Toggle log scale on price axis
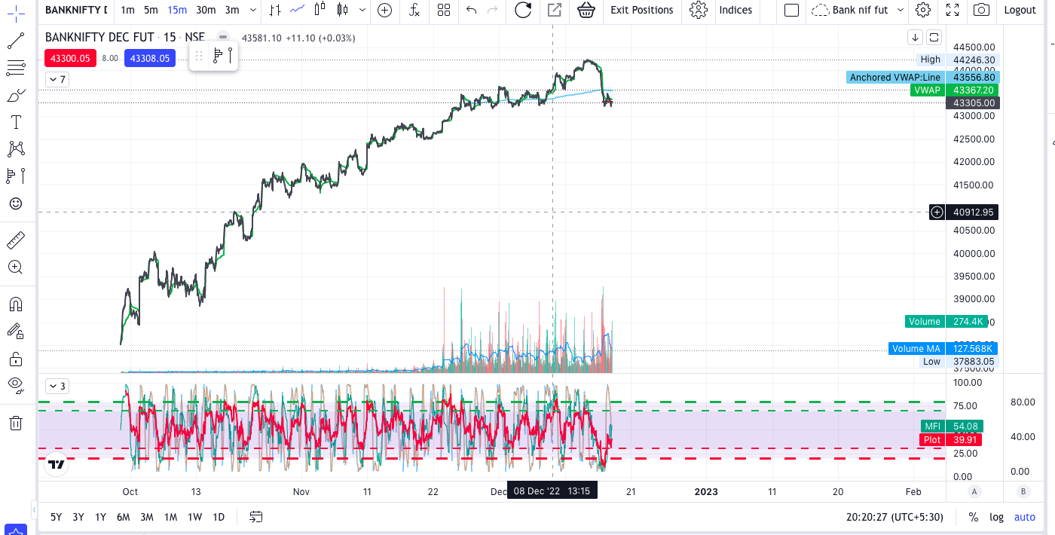This screenshot has height=535, width=1055. [x=996, y=517]
